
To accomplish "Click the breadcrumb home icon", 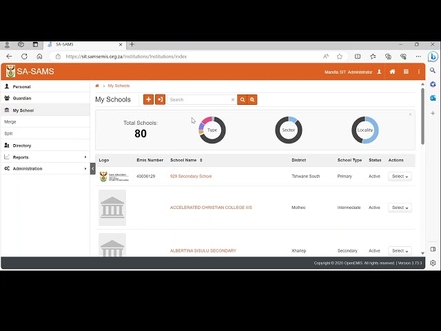I will point(97,86).
